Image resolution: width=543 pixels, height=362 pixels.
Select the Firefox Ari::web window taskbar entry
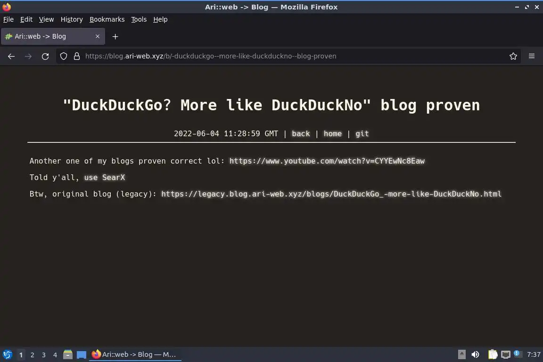point(135,354)
